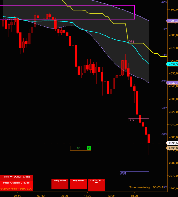178x197 pixels.
Task: Click the Price <> SCALP Cloud status panel
Action: (17, 177)
